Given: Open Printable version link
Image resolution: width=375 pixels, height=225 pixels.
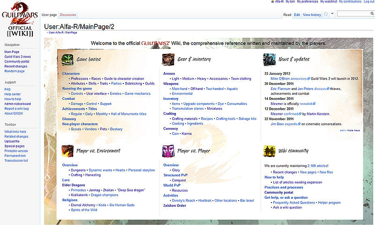Looking at the screenshot, I should pos(16,151).
